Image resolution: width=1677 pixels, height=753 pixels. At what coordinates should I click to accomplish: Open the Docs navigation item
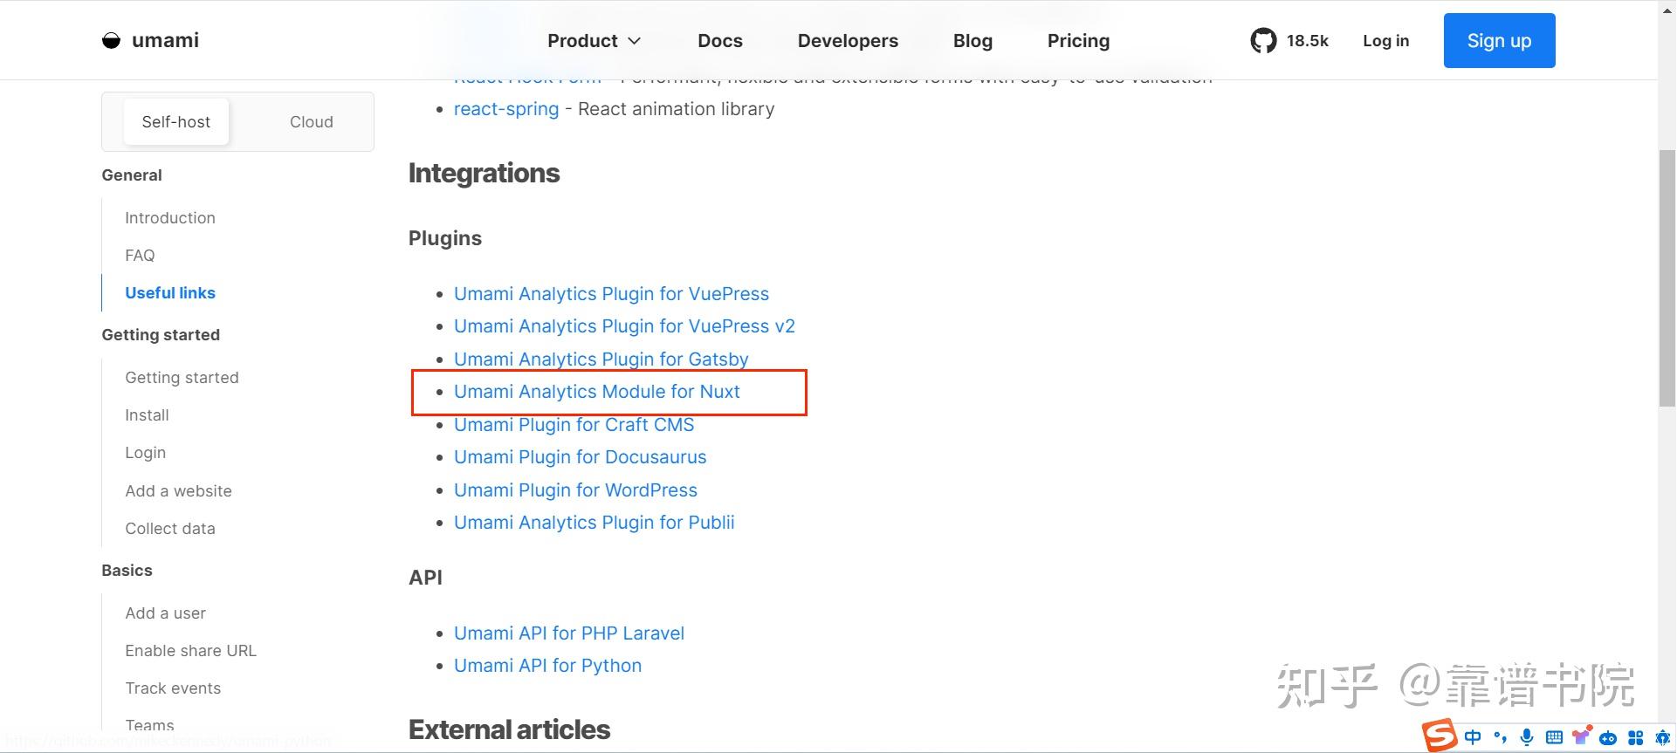point(720,41)
